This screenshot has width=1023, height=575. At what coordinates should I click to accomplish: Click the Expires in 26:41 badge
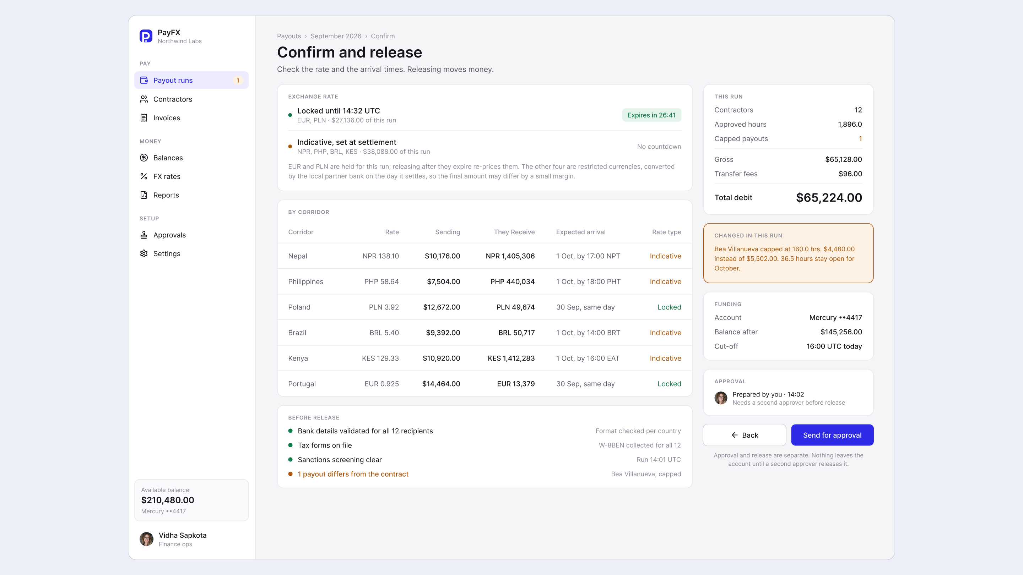[x=651, y=115]
